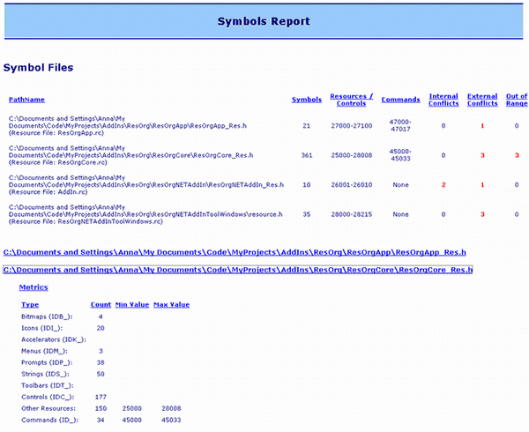Screen dimensions: 529x432
Task: Sort metrics by Count header
Action: point(101,304)
